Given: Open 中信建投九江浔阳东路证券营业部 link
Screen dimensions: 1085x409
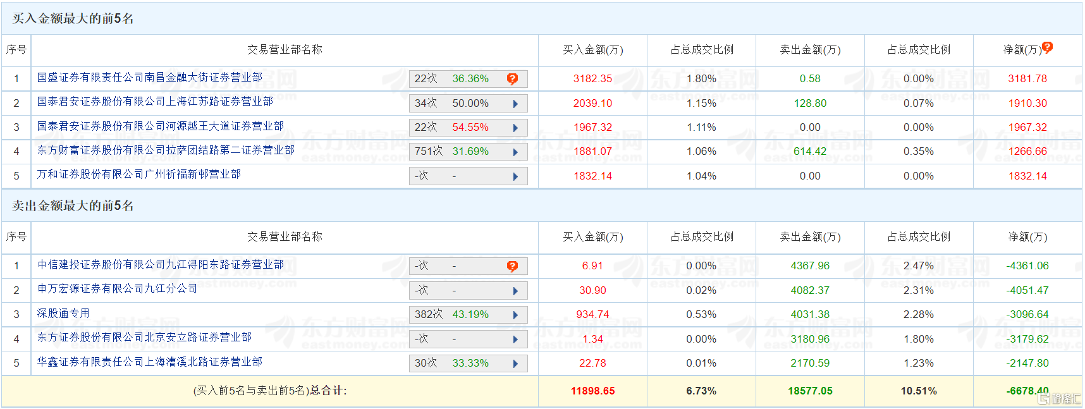Looking at the screenshot, I should coord(160,264).
